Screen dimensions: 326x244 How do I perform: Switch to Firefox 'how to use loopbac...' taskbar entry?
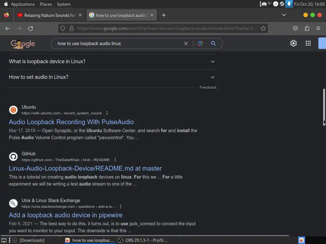coord(89,240)
